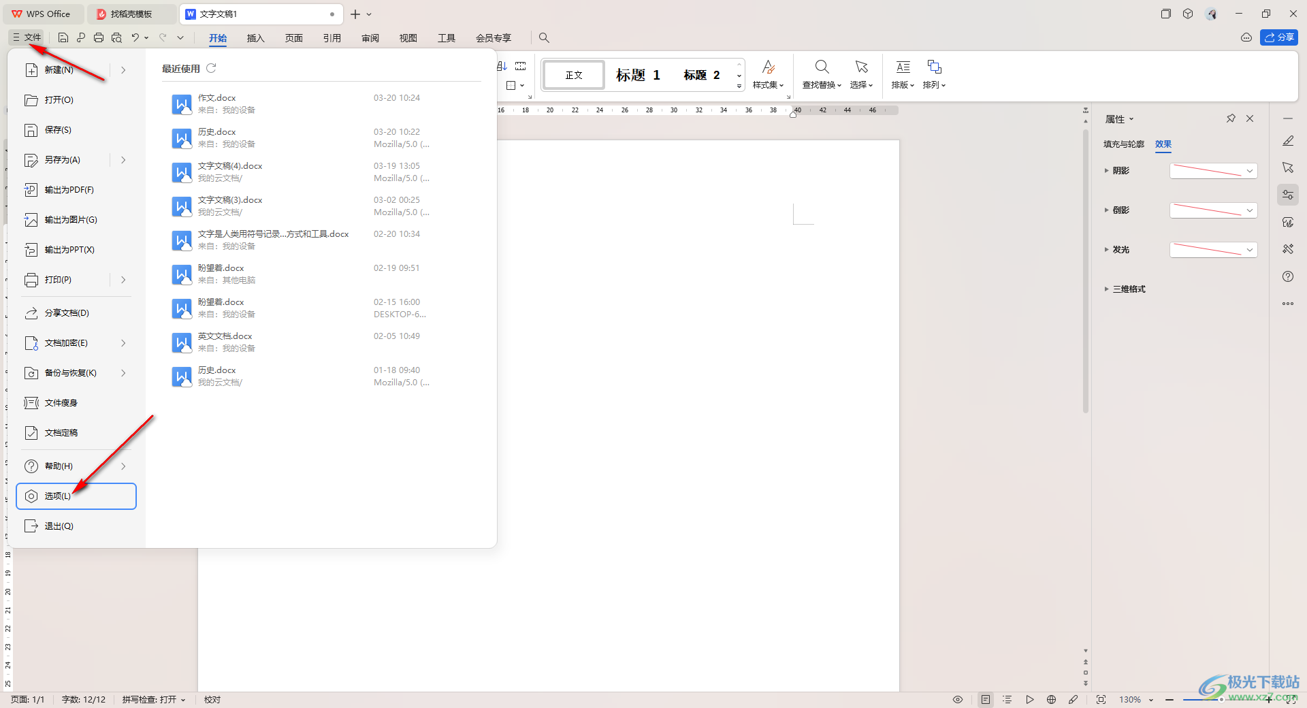
Task: Click the Proofread (校对) status item
Action: (x=212, y=699)
